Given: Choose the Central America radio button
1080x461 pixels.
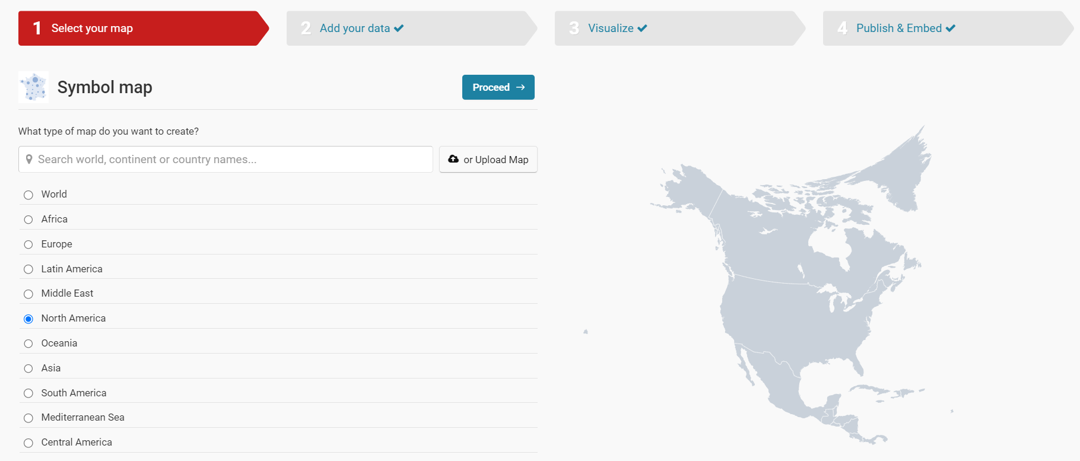Looking at the screenshot, I should click(x=28, y=443).
